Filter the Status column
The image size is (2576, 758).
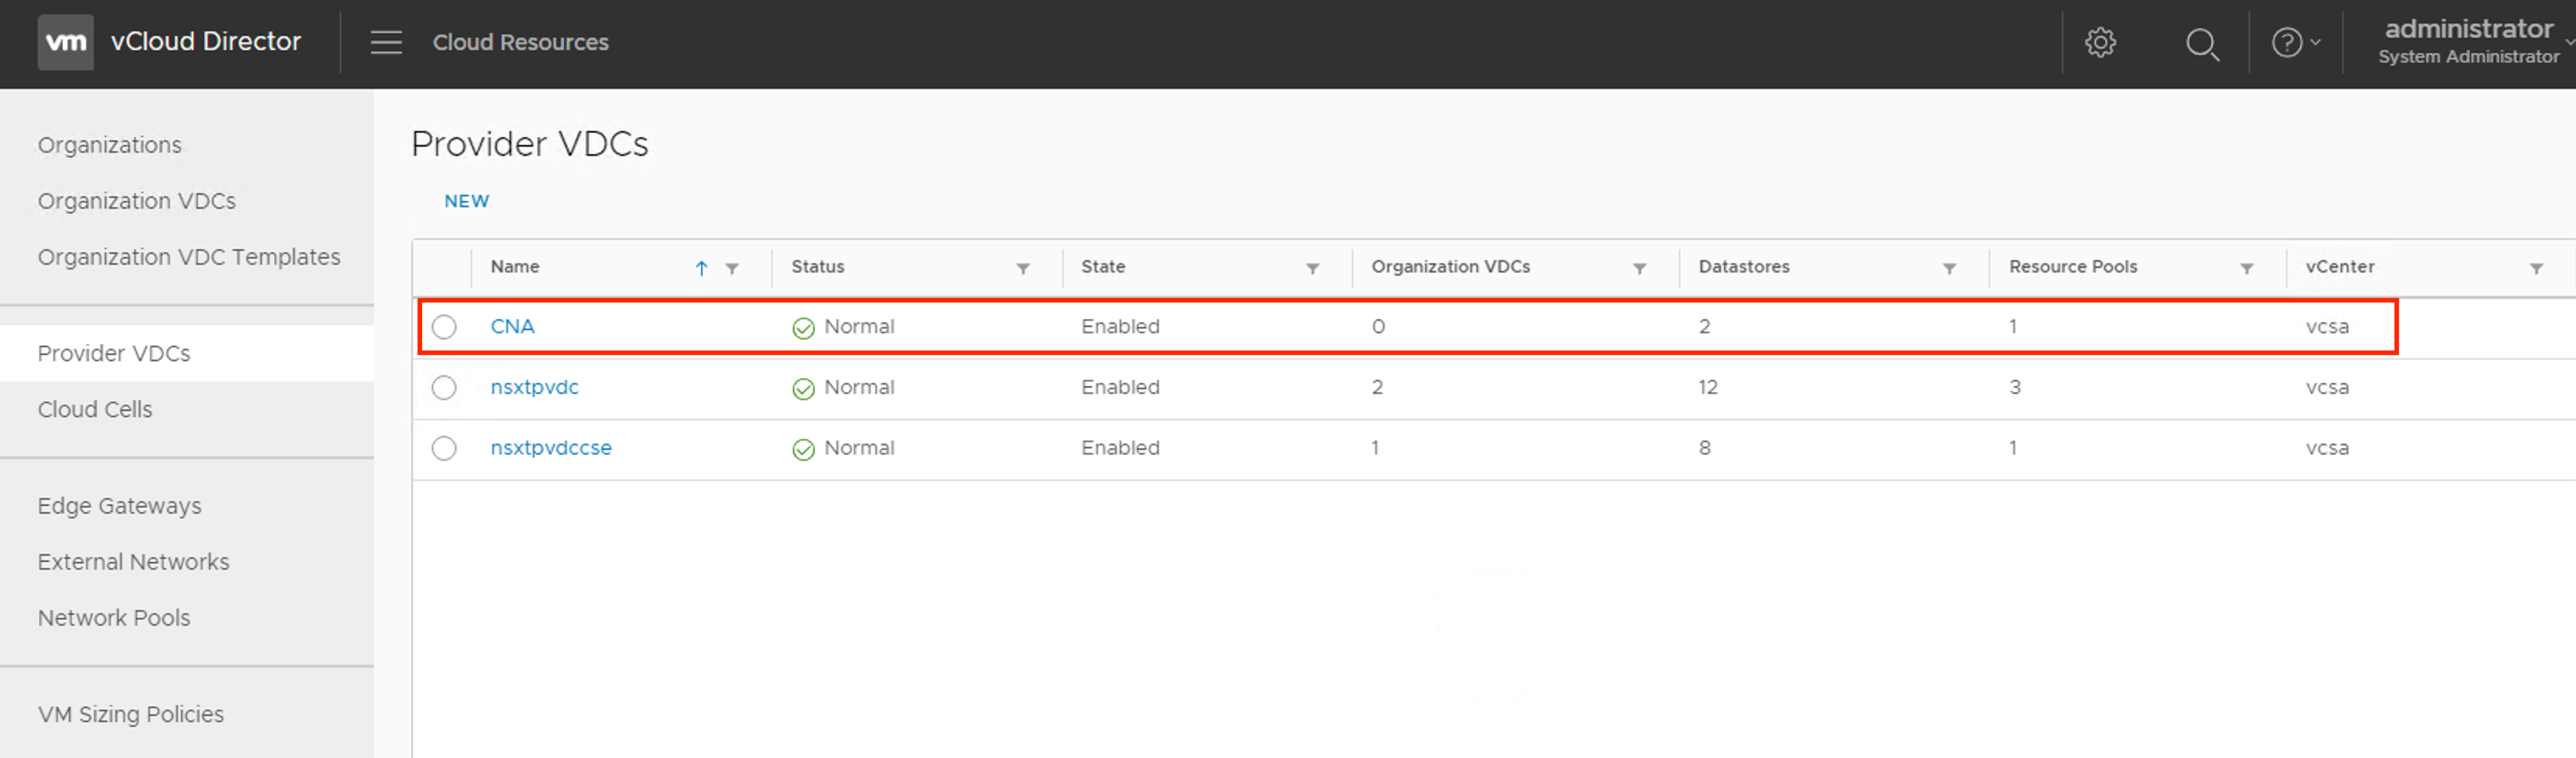tap(1022, 268)
